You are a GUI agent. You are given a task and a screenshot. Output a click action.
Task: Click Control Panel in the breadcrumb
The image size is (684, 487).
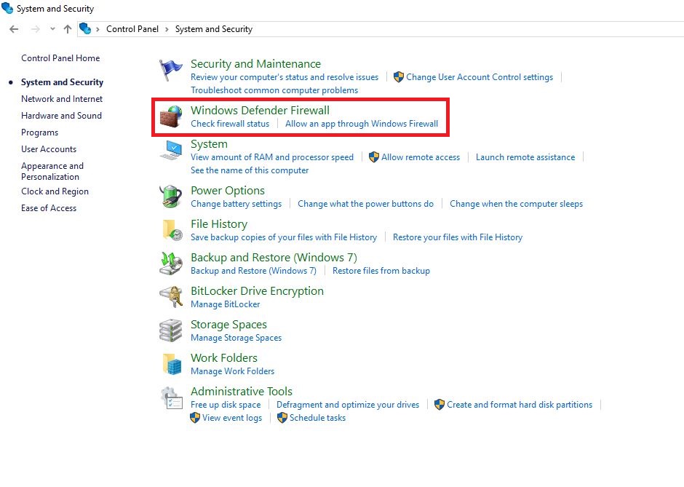point(132,29)
